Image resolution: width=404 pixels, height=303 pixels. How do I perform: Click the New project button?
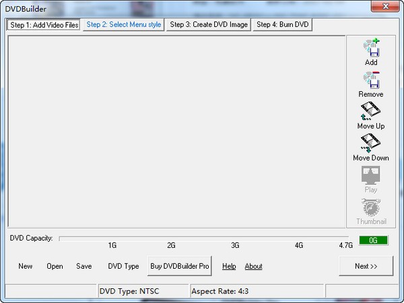pyautogui.click(x=26, y=266)
